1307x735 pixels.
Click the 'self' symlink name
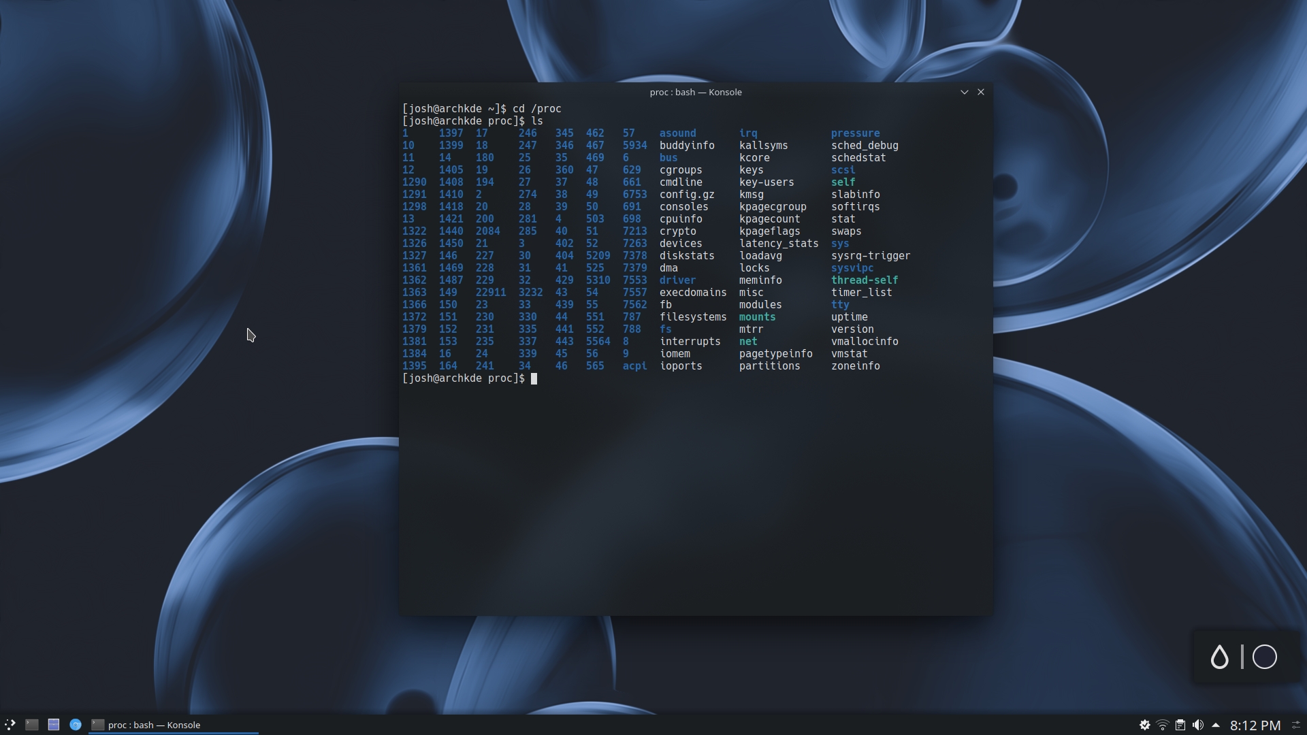click(x=843, y=182)
